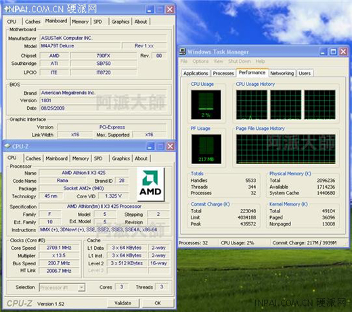Select About tab in upper CPU-Z window
The width and height of the screenshot is (352, 312).
[141, 22]
